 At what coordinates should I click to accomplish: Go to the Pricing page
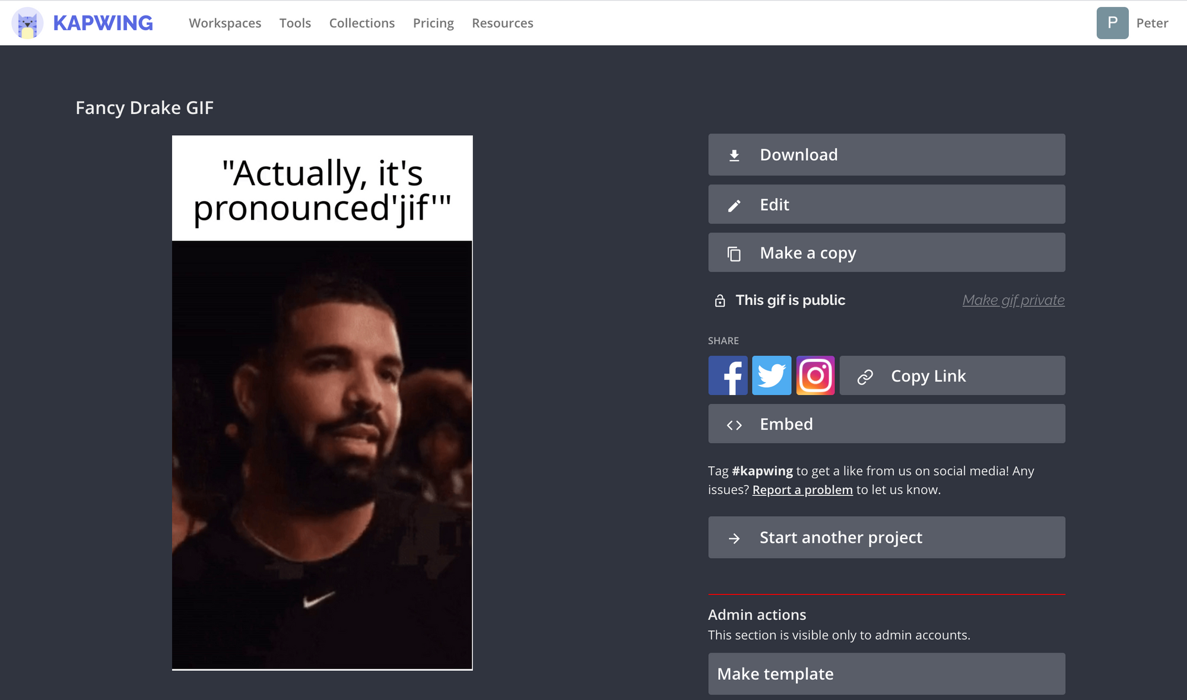click(x=433, y=23)
